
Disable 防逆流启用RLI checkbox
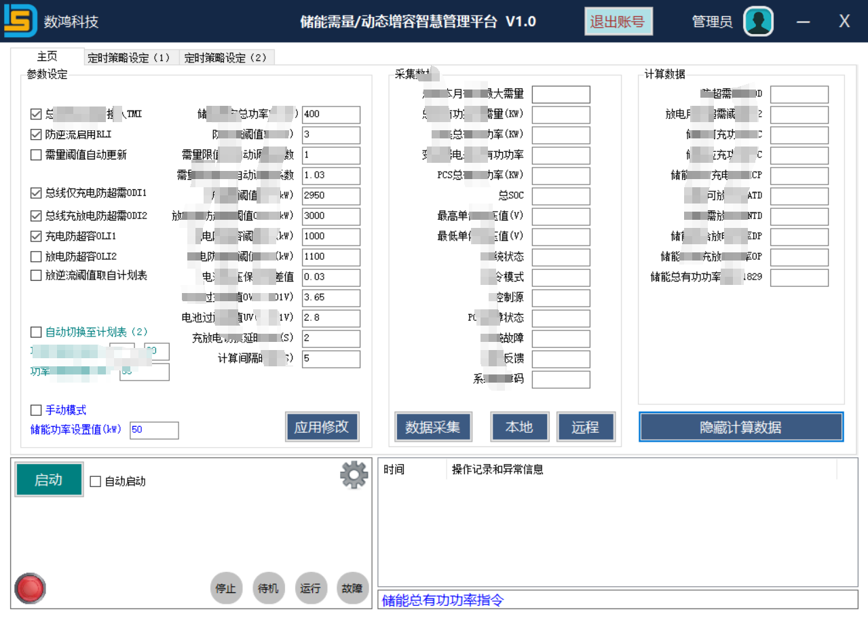tap(37, 135)
